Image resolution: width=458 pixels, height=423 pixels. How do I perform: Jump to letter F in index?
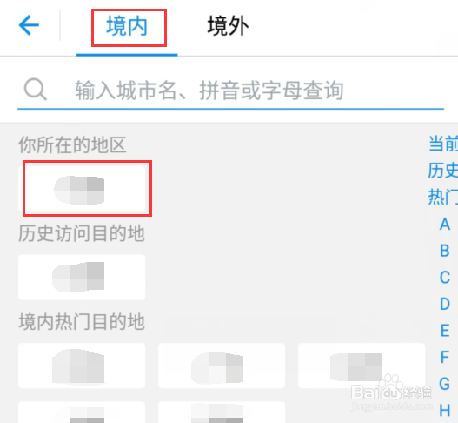(x=445, y=357)
